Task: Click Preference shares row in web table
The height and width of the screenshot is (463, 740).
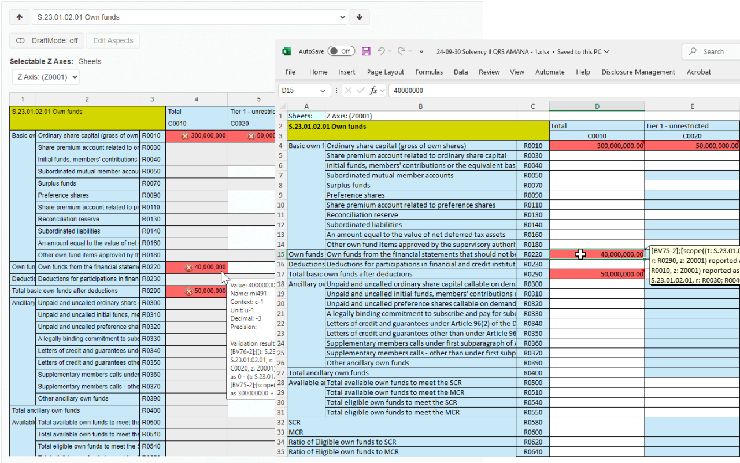Action: (88, 195)
